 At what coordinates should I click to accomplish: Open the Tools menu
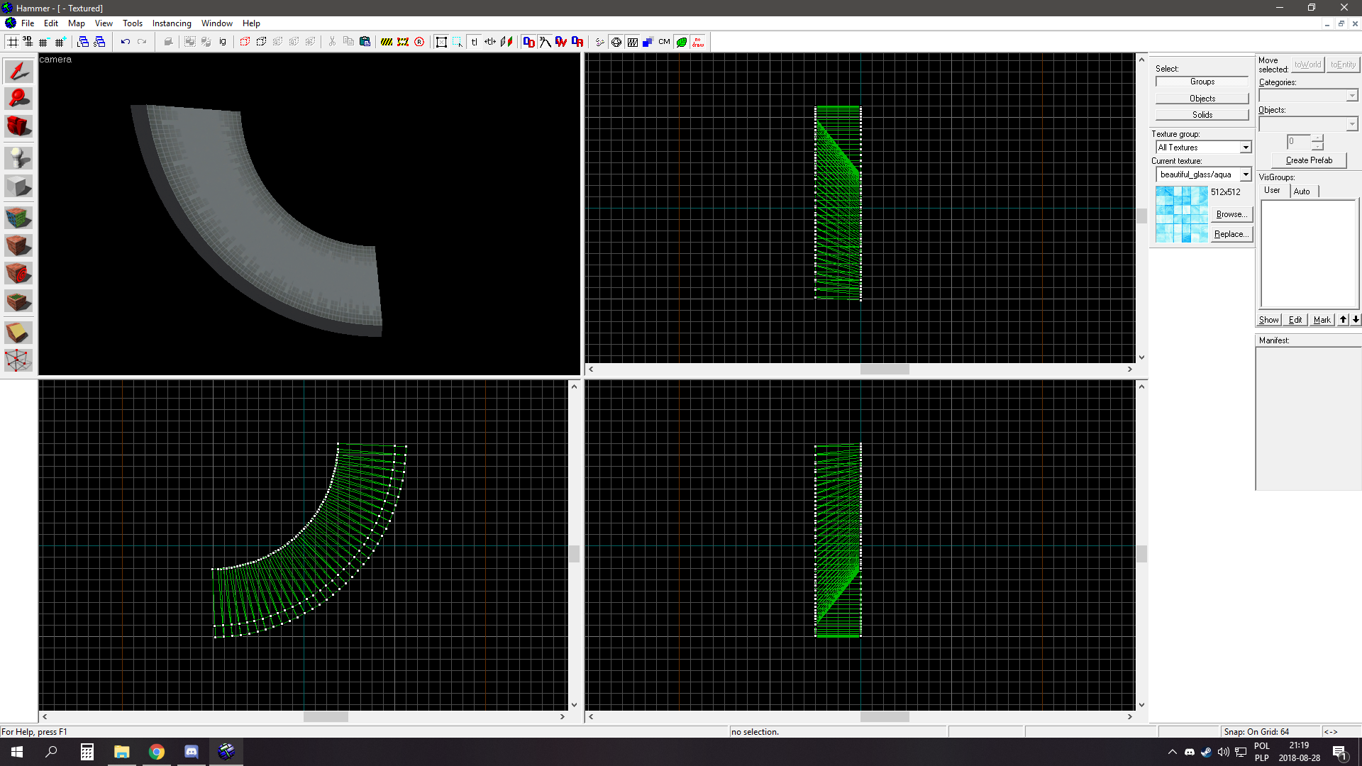pos(132,23)
